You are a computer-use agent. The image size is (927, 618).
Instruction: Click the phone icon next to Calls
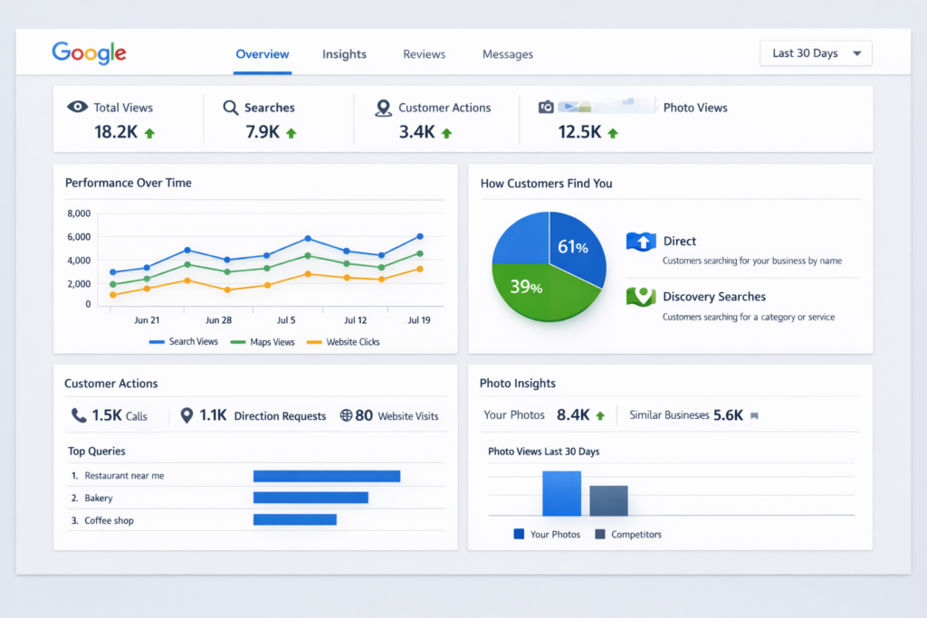pyautogui.click(x=79, y=415)
